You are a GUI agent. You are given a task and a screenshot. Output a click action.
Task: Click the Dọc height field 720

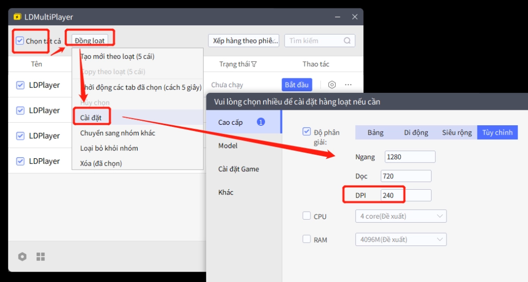pos(406,176)
